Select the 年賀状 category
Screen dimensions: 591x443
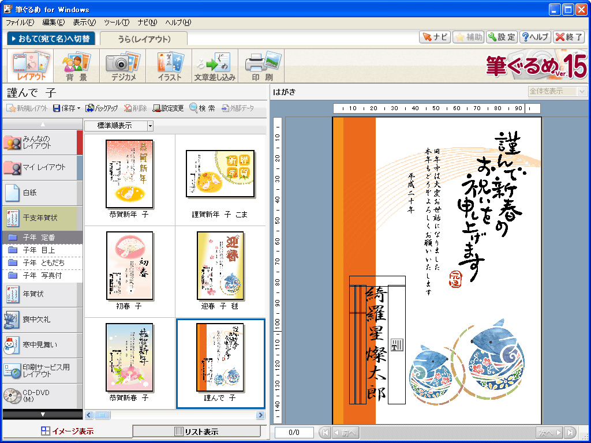pyautogui.click(x=42, y=294)
